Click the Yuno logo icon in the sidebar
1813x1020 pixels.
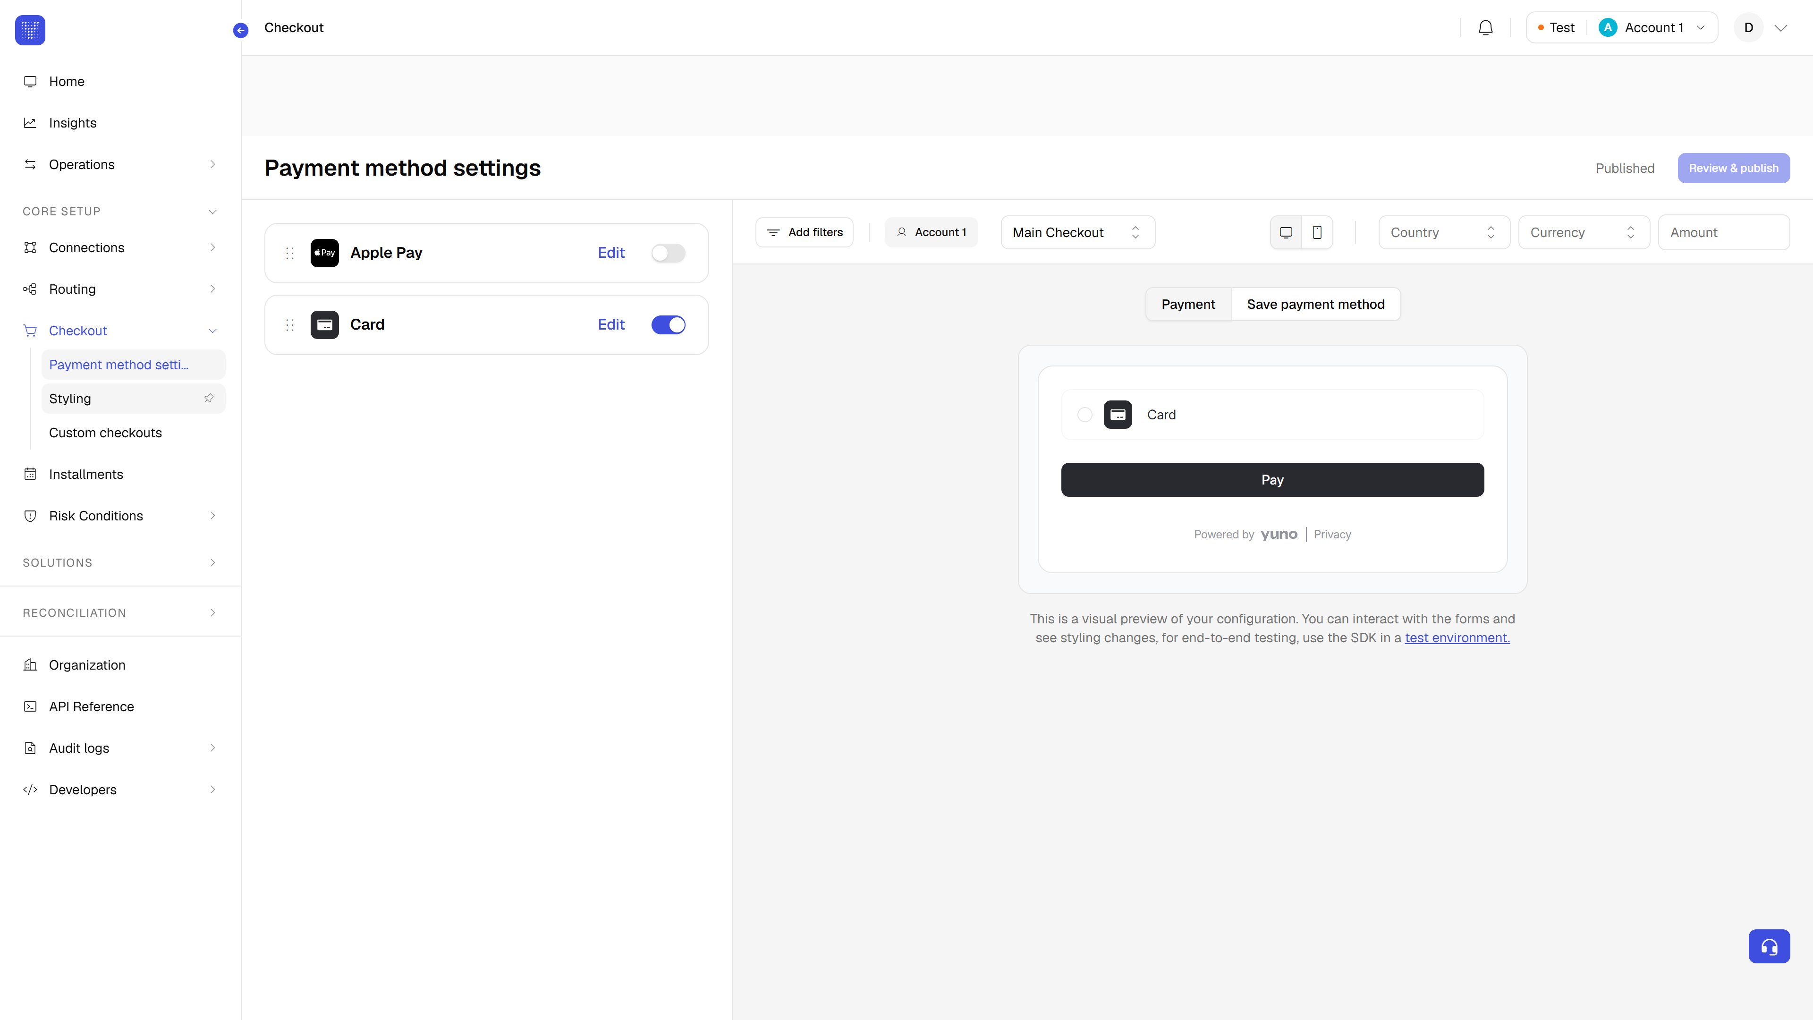click(30, 30)
